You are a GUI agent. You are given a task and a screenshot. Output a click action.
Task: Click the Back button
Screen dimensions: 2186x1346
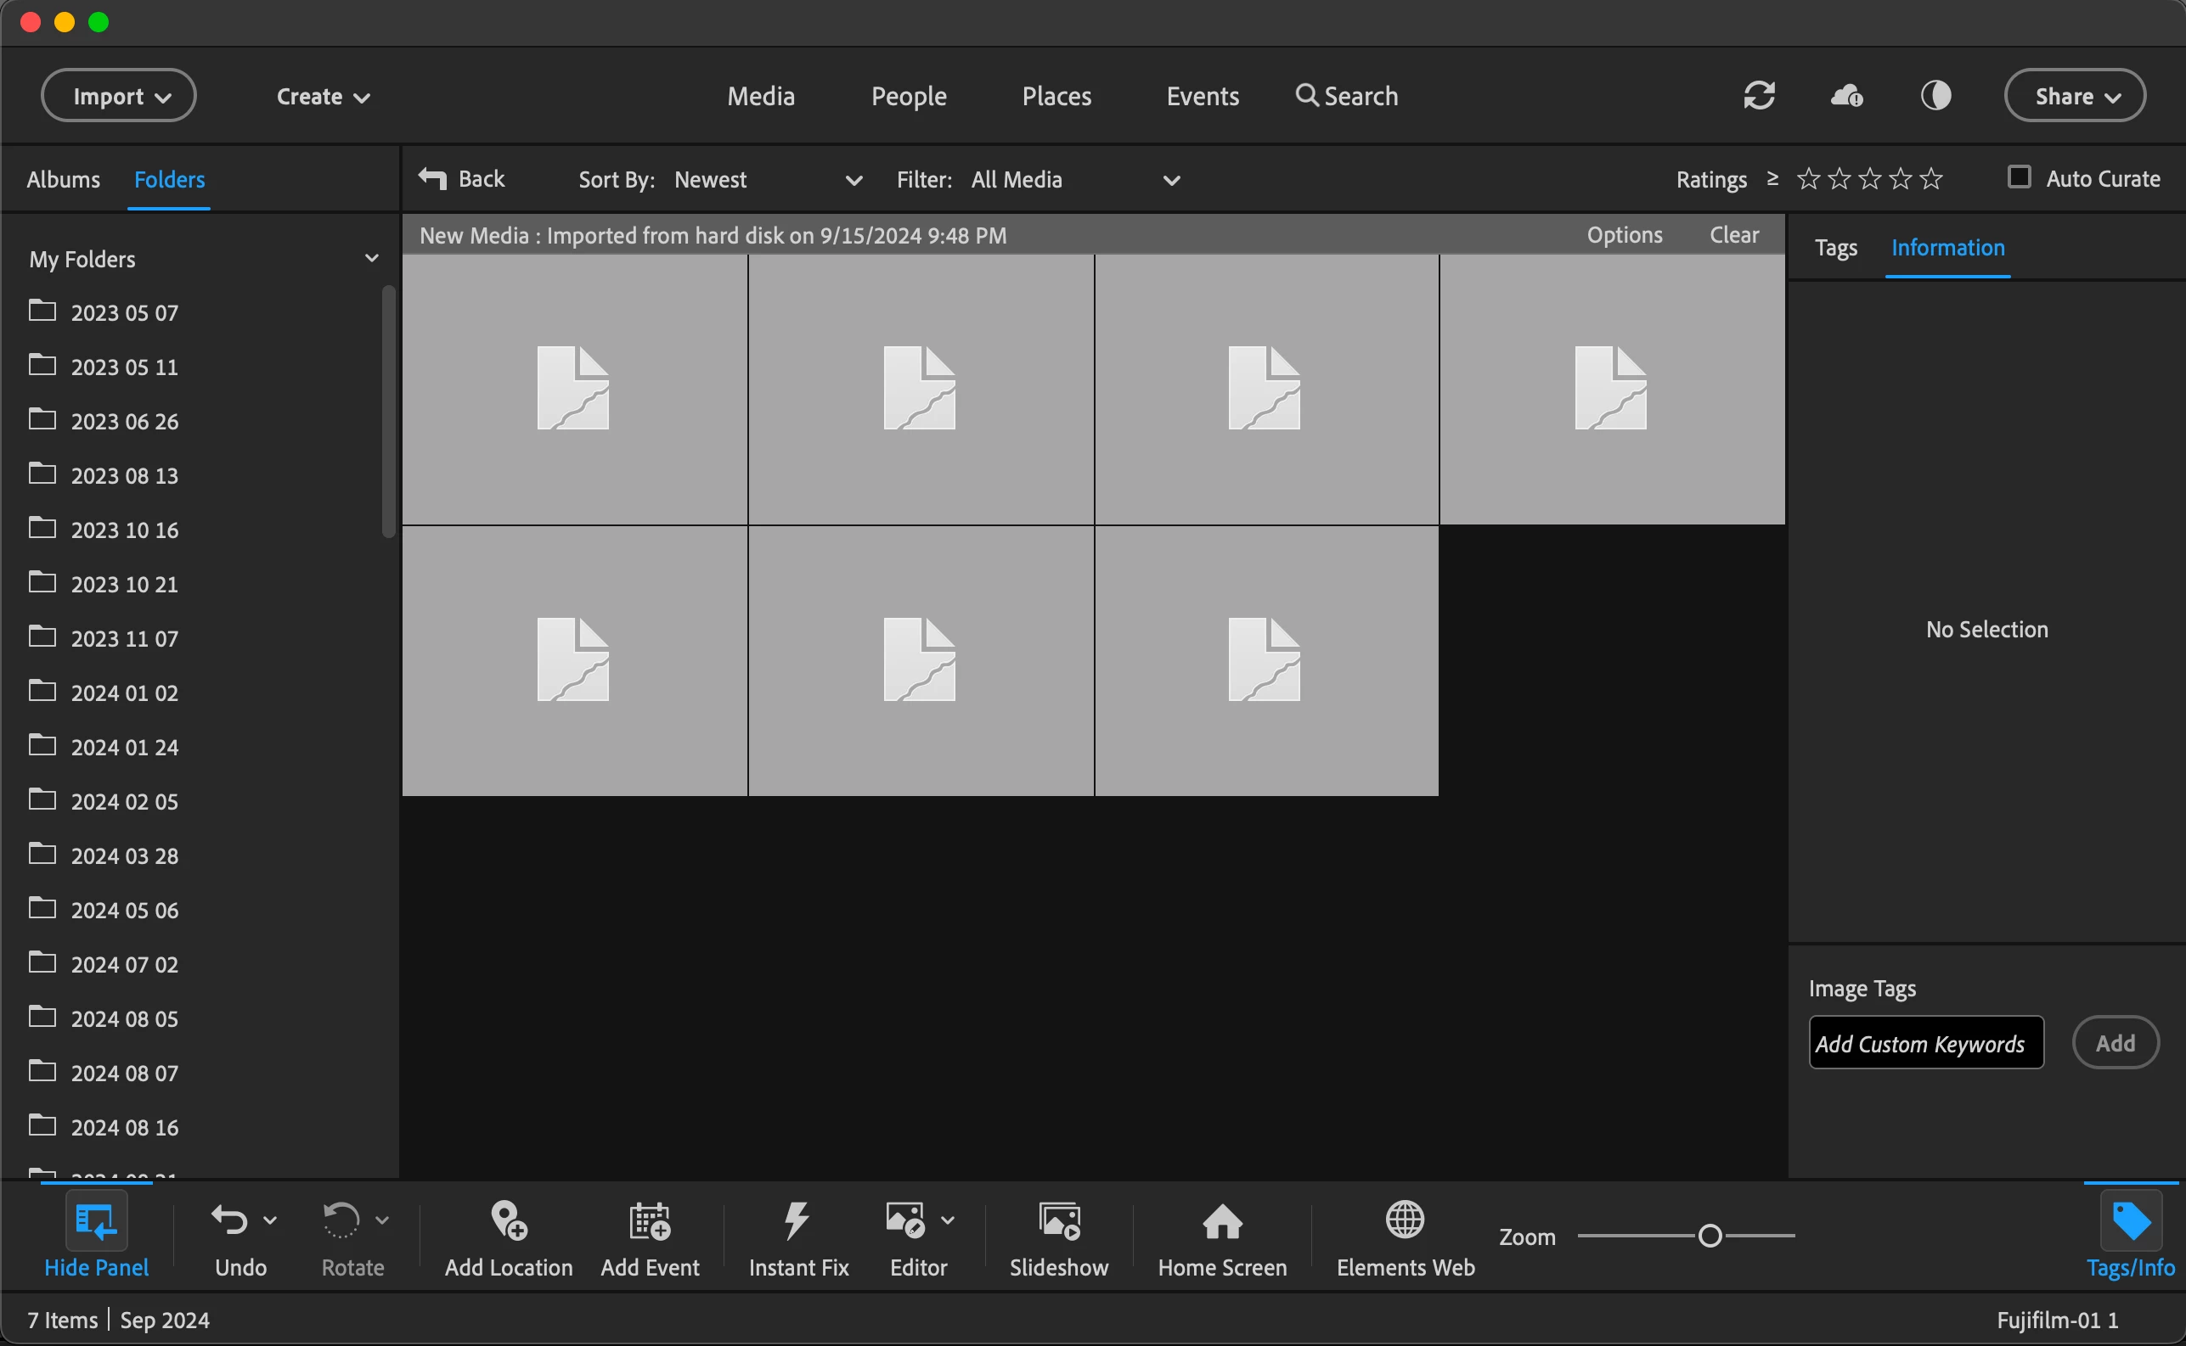click(x=462, y=179)
